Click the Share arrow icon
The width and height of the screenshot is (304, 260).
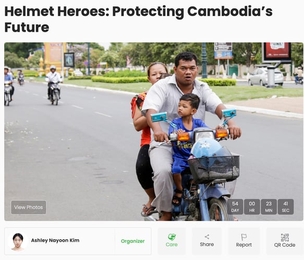[207, 237]
